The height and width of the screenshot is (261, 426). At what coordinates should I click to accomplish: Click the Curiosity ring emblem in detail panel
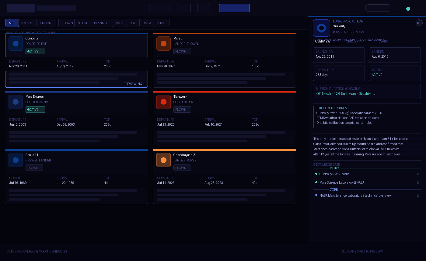pos(321,28)
